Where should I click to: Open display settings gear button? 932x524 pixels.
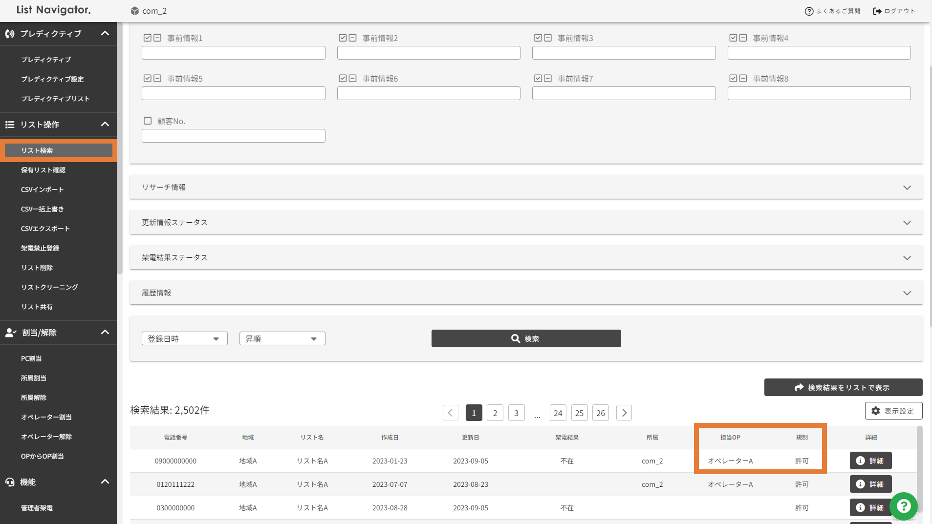point(893,411)
